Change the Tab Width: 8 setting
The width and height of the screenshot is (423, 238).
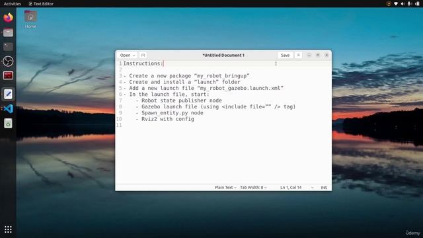(253, 187)
